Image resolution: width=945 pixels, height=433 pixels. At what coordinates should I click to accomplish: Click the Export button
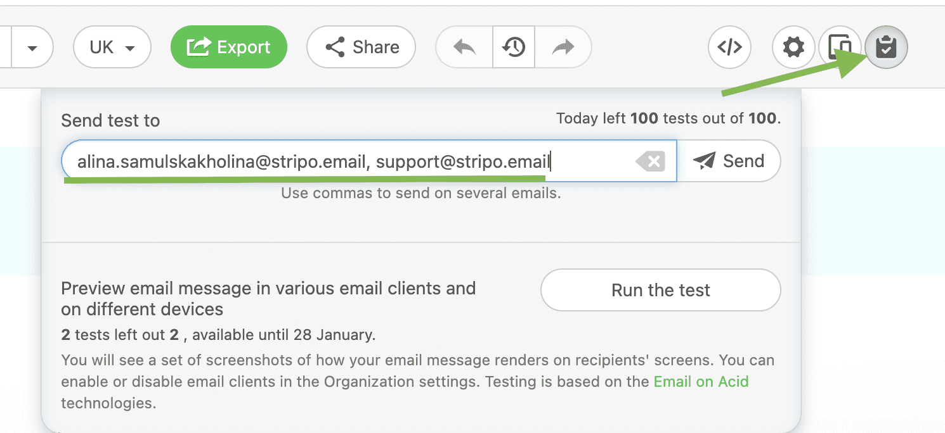[x=228, y=46]
